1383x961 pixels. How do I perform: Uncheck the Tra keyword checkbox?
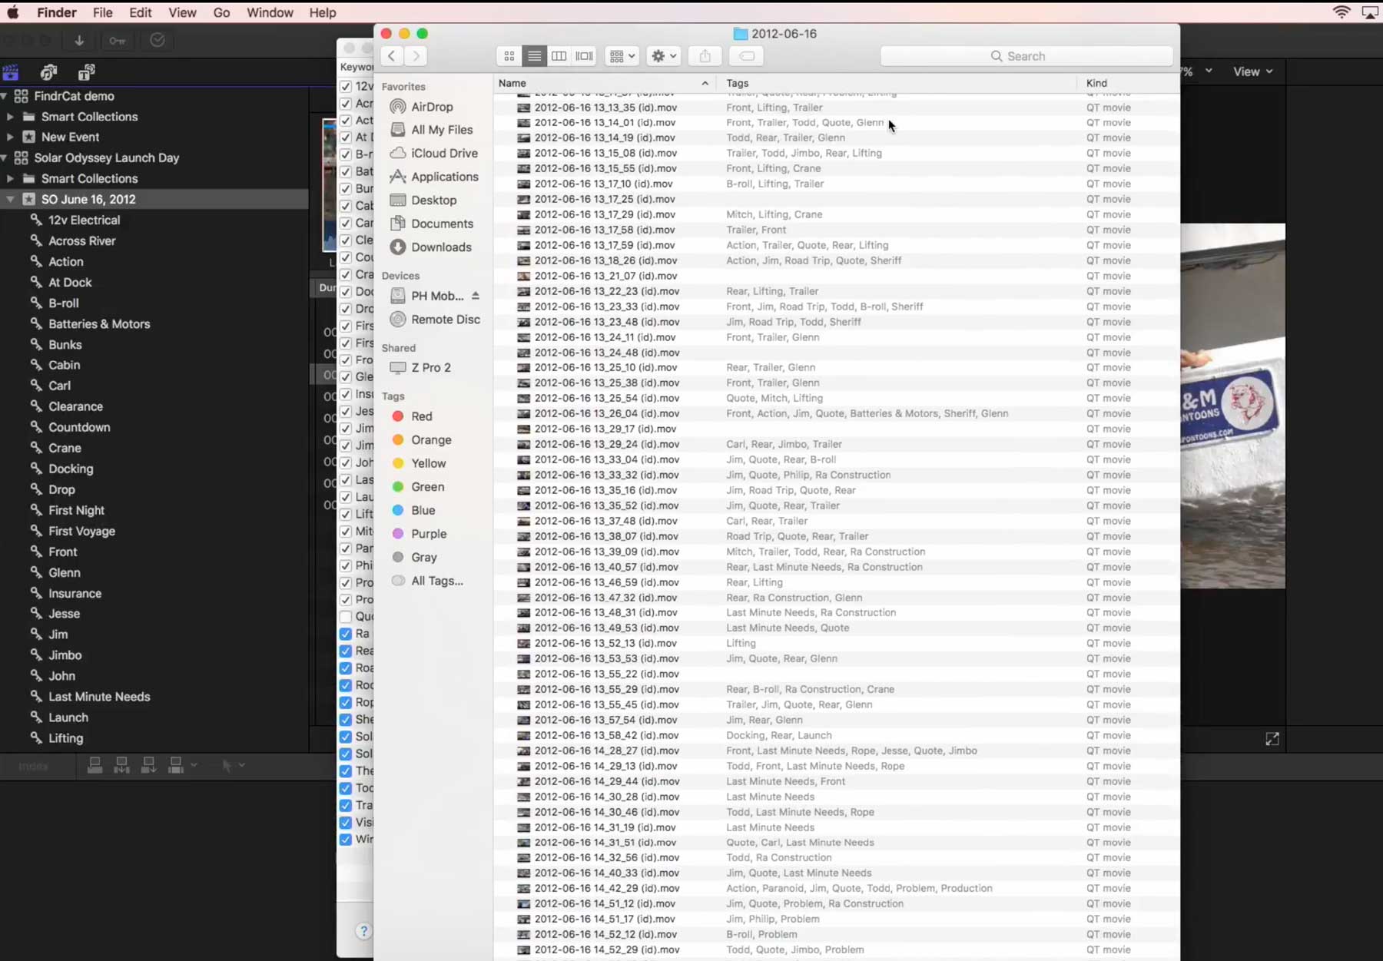[346, 805]
